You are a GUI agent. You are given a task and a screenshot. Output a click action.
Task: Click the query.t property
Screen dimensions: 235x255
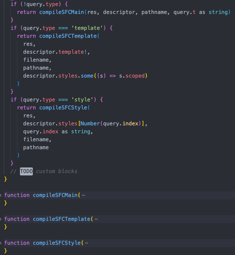[185, 12]
